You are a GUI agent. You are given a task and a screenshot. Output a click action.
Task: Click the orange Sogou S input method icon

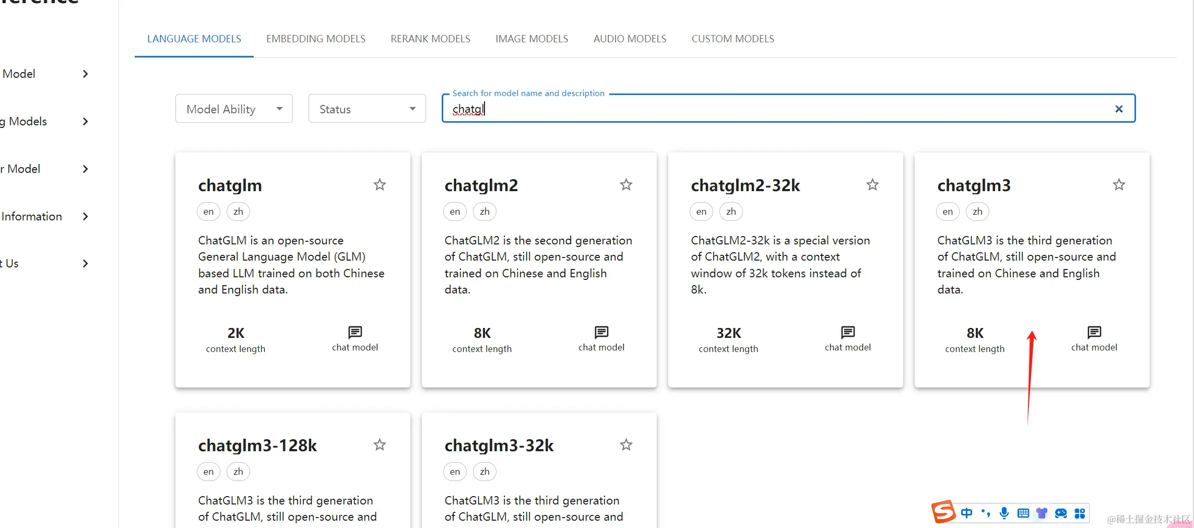(943, 512)
